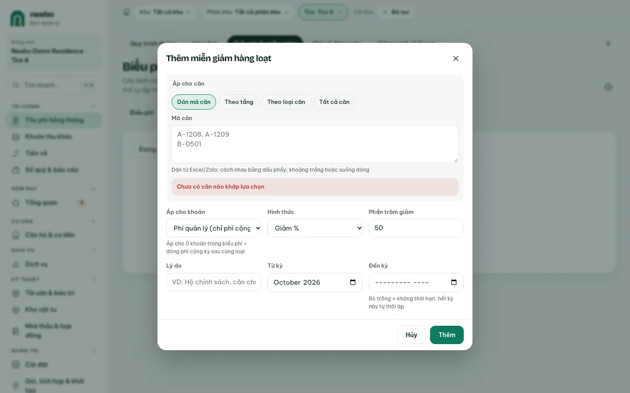The image size is (630, 393).
Task: Click the Cài đặt sidebar icon
Action: click(x=16, y=365)
